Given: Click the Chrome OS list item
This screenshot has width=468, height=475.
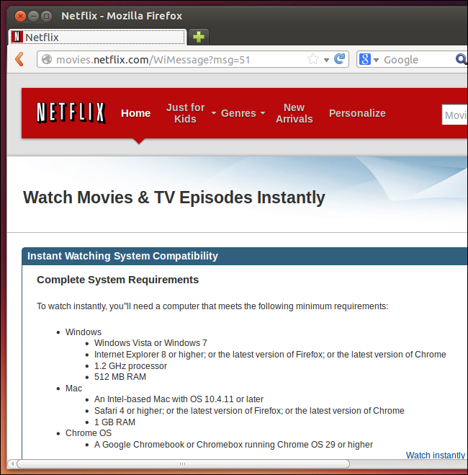Looking at the screenshot, I should pyautogui.click(x=89, y=433).
